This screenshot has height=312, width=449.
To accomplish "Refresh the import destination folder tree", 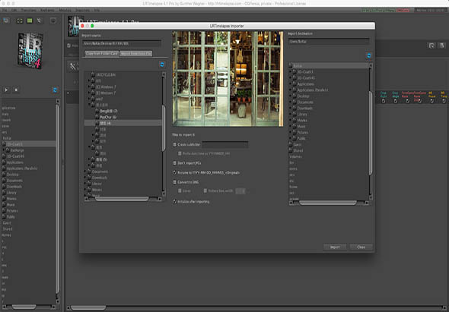I will tap(369, 55).
